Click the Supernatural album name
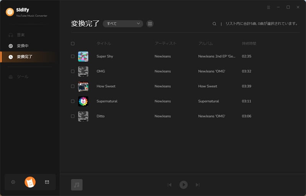Image resolution: width=306 pixels, height=196 pixels. coord(208,101)
